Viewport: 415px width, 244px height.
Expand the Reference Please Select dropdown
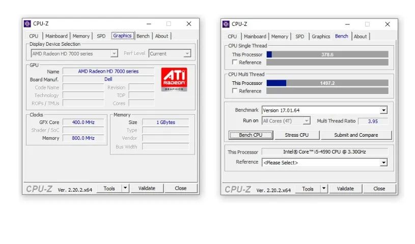tap(383, 163)
